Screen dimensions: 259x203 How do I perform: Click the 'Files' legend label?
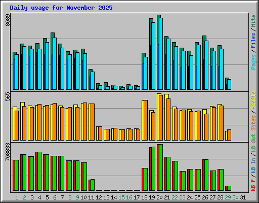(253, 41)
